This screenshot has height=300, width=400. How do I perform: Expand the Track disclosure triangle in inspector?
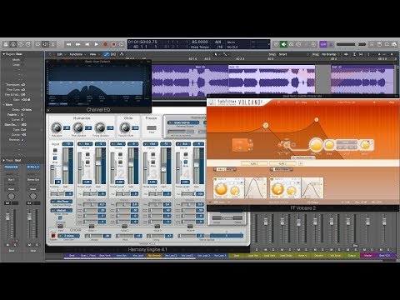pos(4,160)
